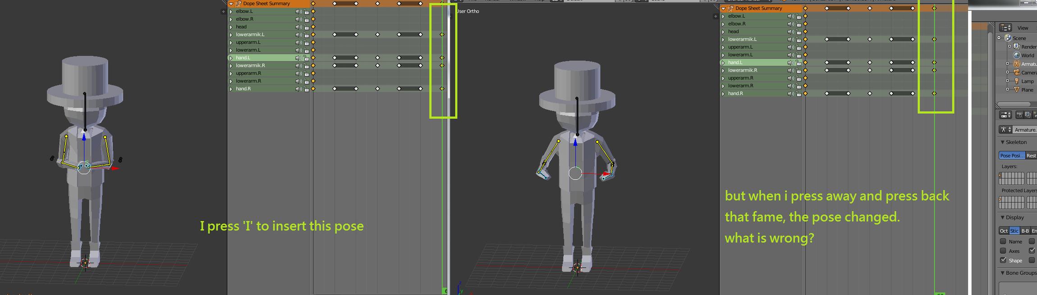Click the World globe icon in outliner

coord(1017,55)
